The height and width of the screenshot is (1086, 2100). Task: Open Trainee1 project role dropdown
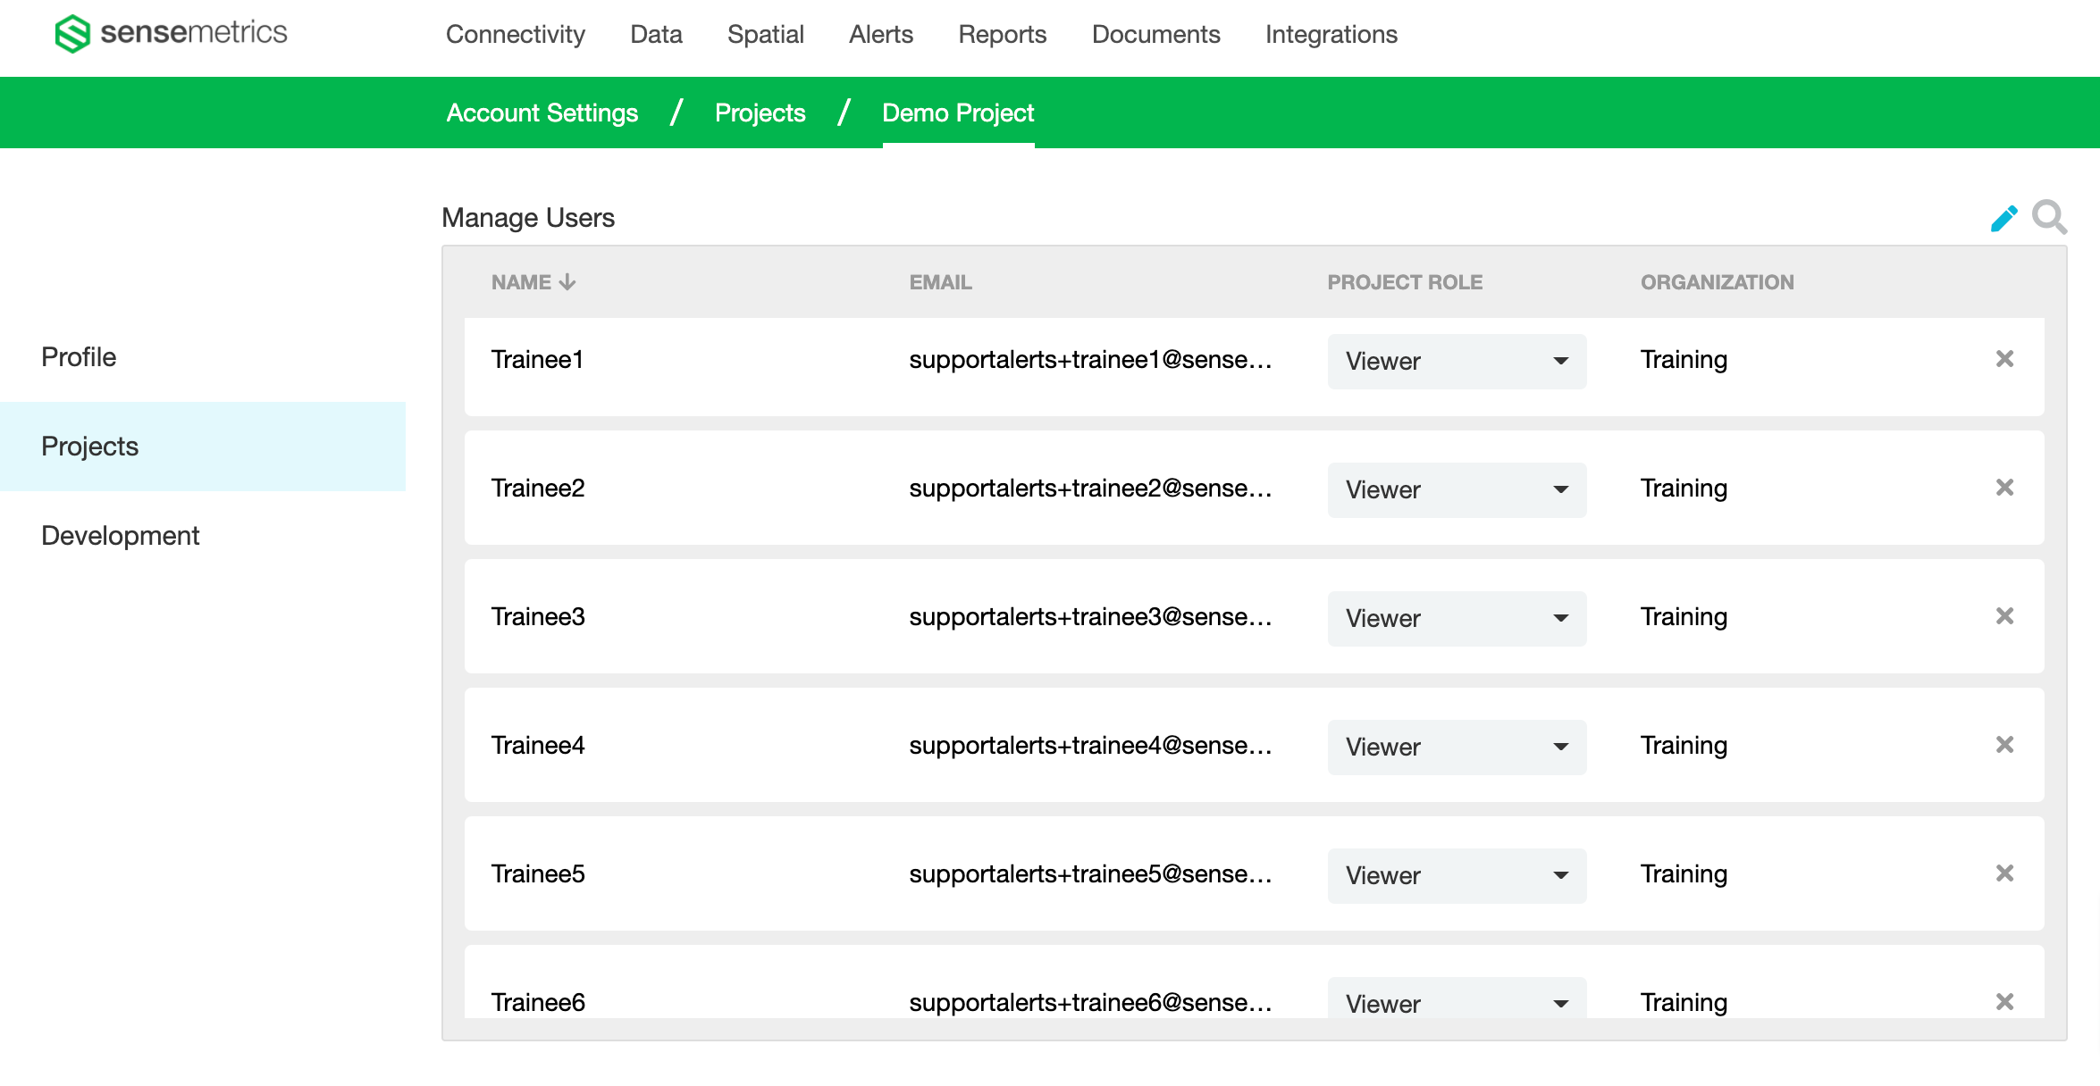(1457, 361)
